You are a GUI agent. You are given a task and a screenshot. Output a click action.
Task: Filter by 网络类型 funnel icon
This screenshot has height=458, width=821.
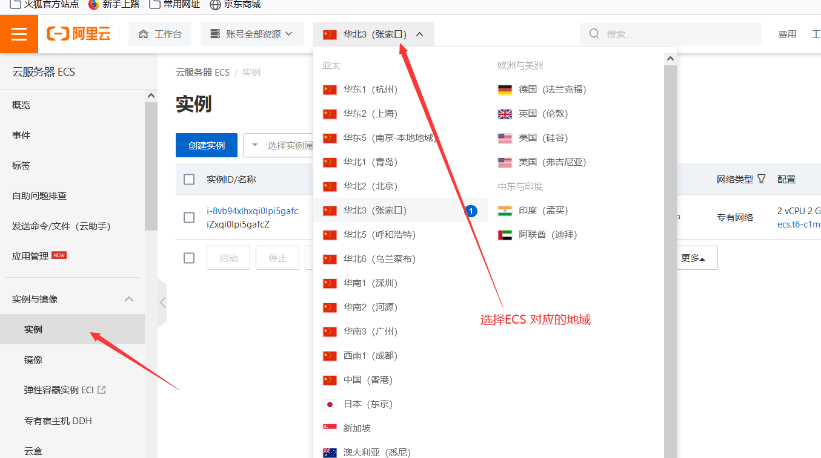click(762, 178)
